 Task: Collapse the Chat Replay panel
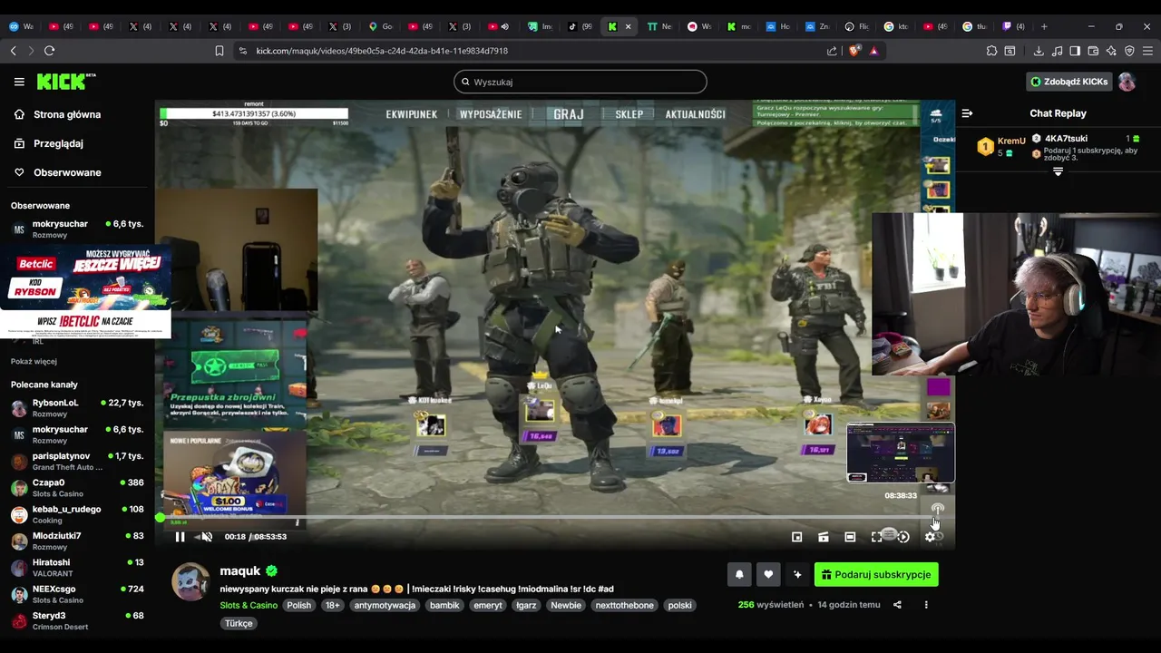967,113
